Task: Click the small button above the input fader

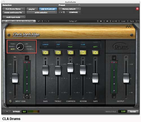Action: (15, 57)
